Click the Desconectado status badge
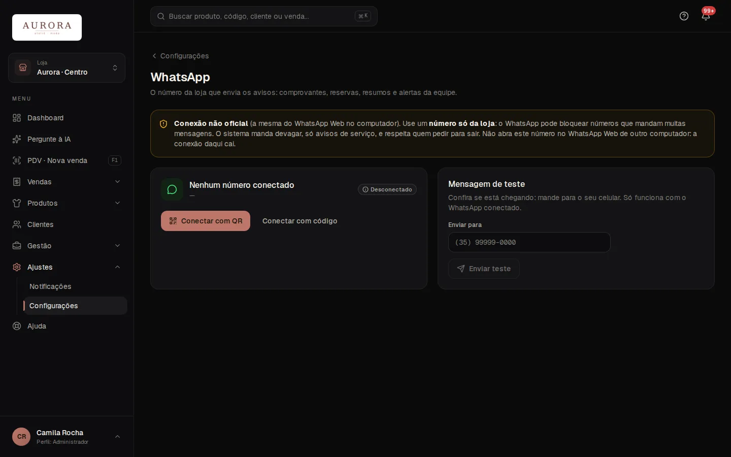This screenshot has width=731, height=457. click(387, 189)
